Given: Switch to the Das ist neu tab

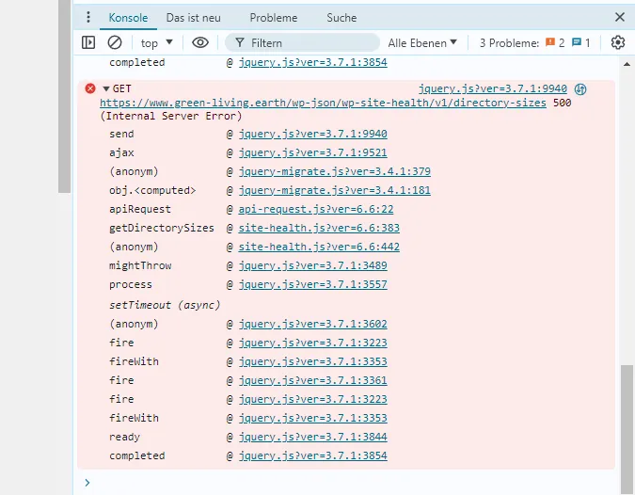Looking at the screenshot, I should click(x=194, y=18).
